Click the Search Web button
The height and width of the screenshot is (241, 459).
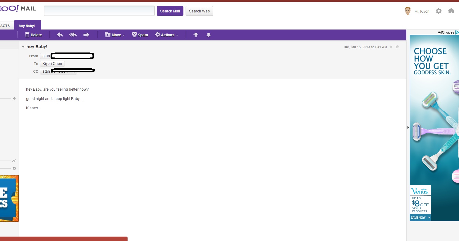pyautogui.click(x=199, y=11)
